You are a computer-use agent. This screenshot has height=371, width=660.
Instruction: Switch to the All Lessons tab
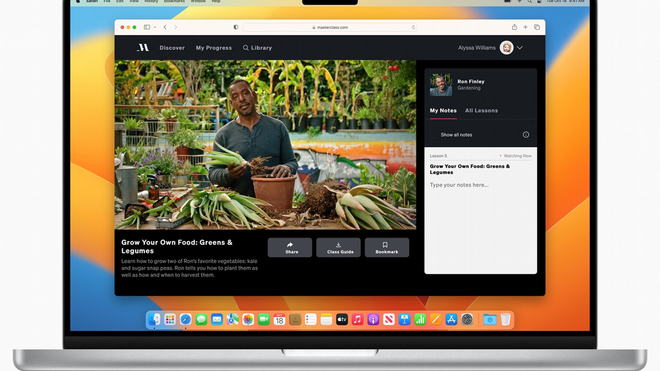[x=481, y=110]
